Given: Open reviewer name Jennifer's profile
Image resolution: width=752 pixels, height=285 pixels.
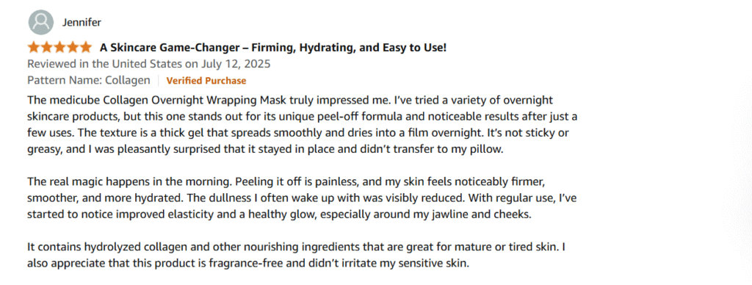Looking at the screenshot, I should [x=82, y=23].
